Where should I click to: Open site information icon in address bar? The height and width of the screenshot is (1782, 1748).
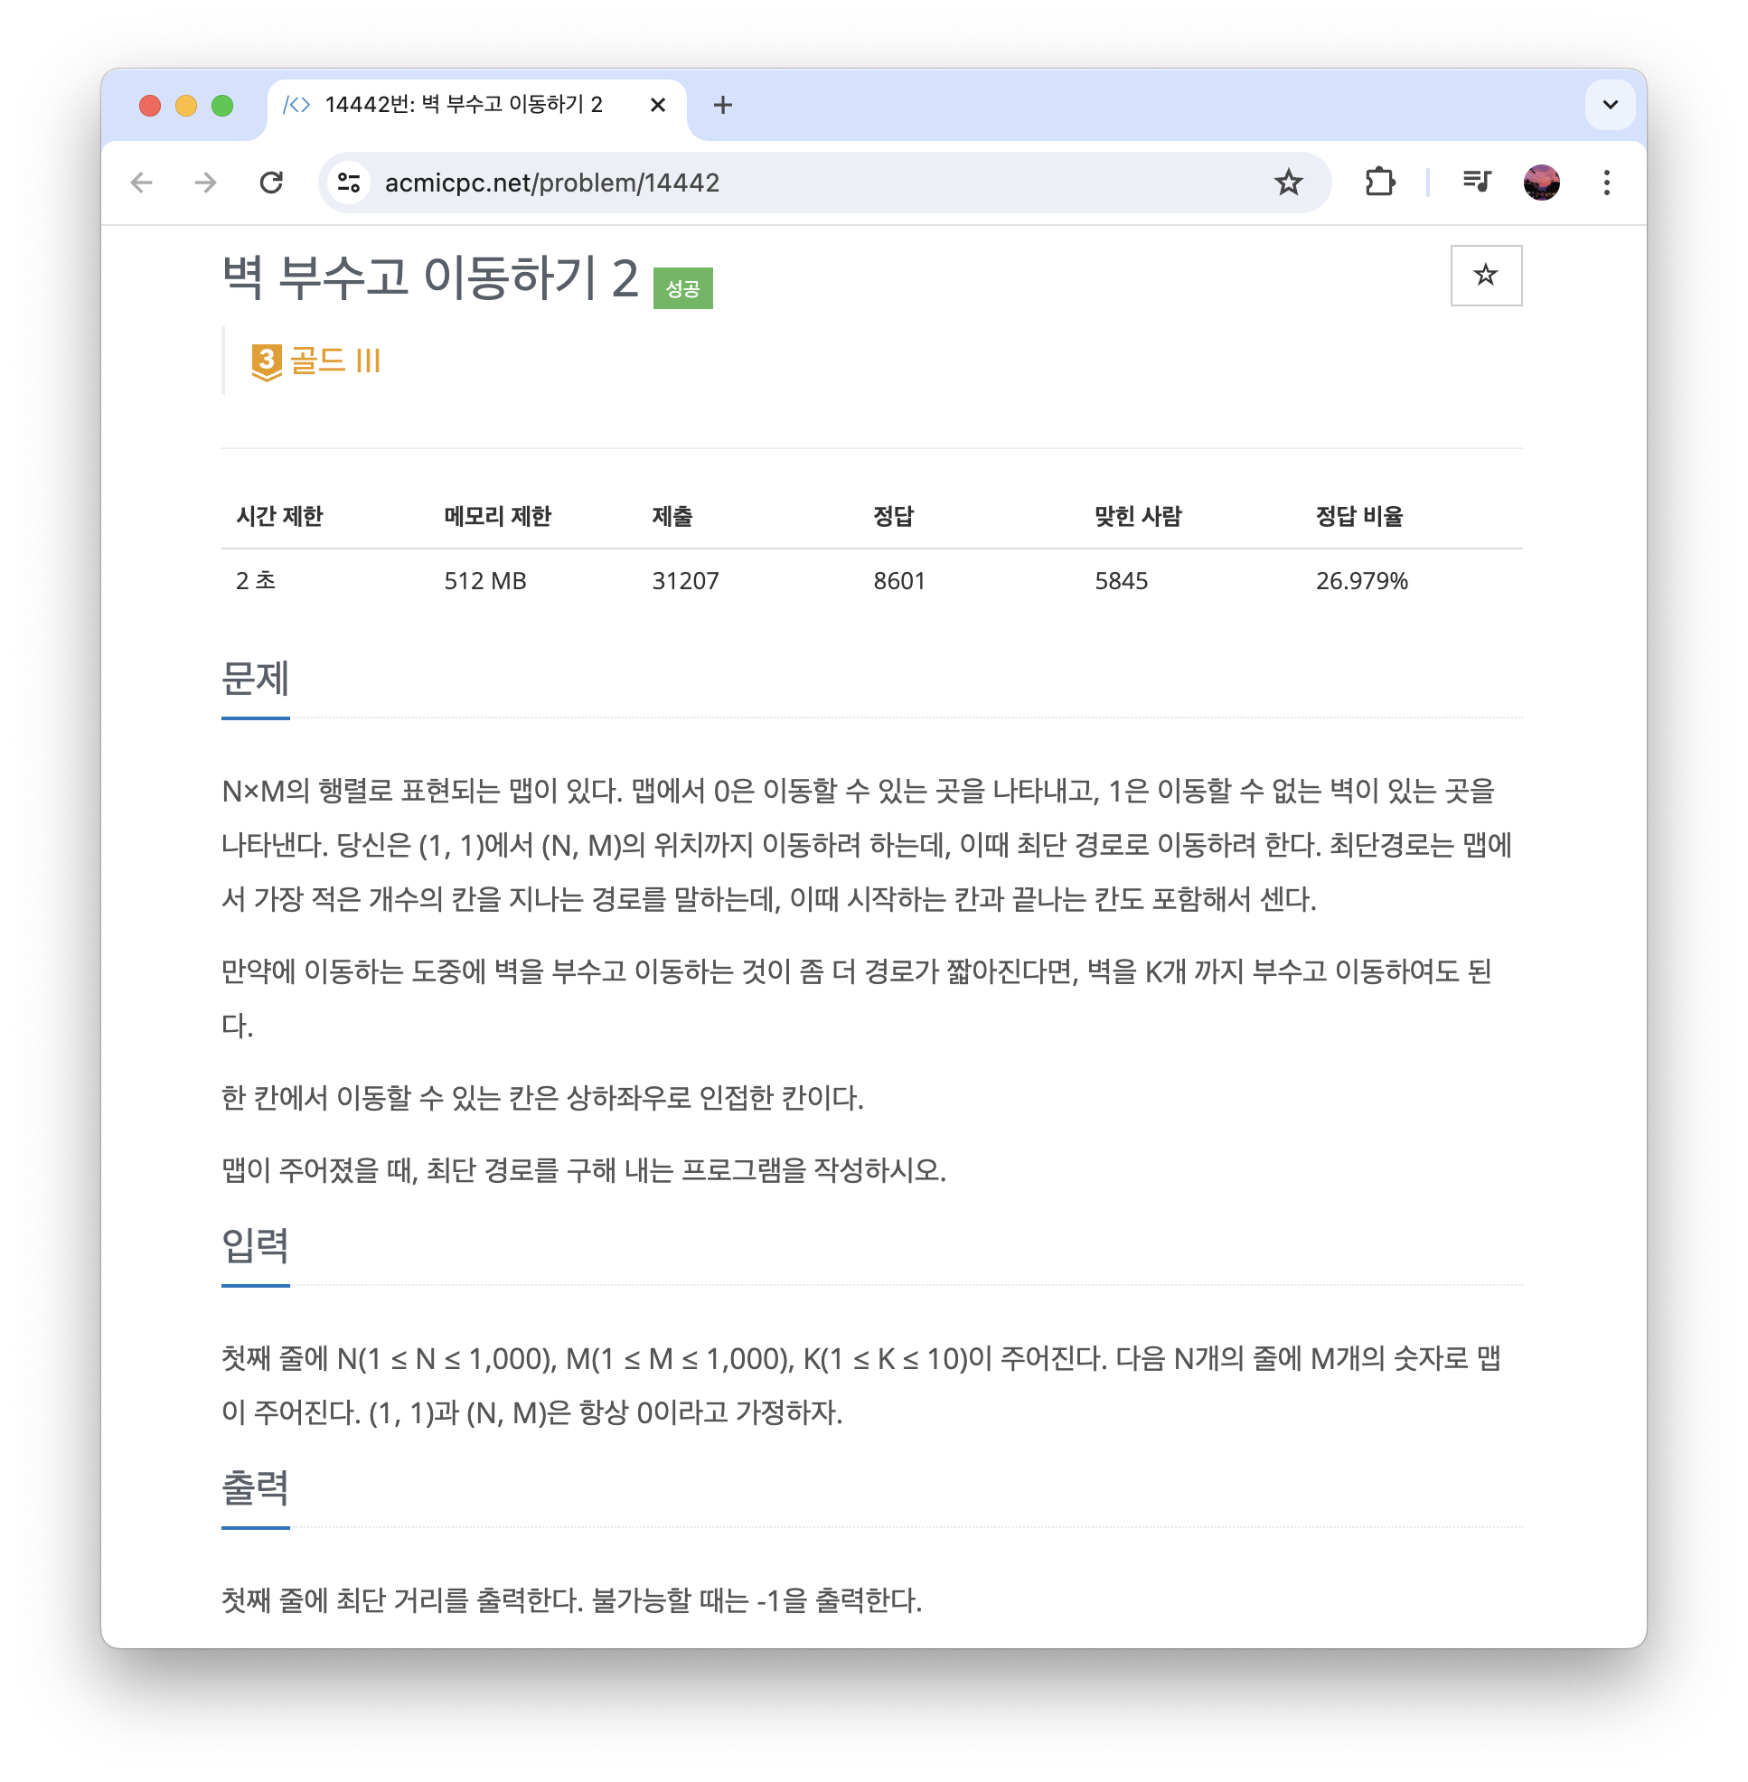tap(349, 183)
